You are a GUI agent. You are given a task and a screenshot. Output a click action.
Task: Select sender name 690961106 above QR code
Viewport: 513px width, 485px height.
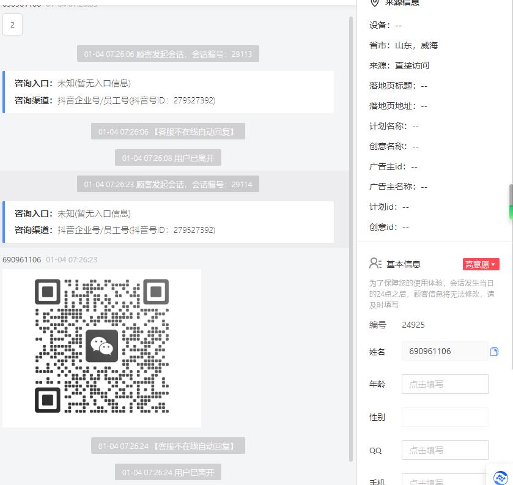point(21,259)
